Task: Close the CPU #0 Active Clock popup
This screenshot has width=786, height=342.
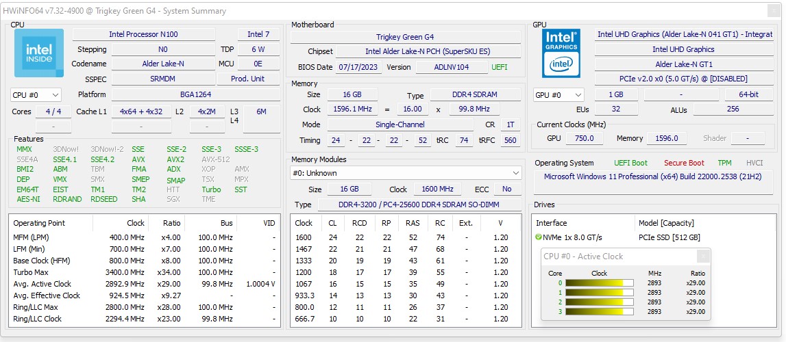Action: tap(702, 256)
